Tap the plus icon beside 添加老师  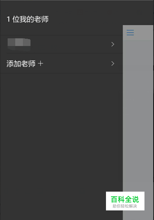coord(40,64)
